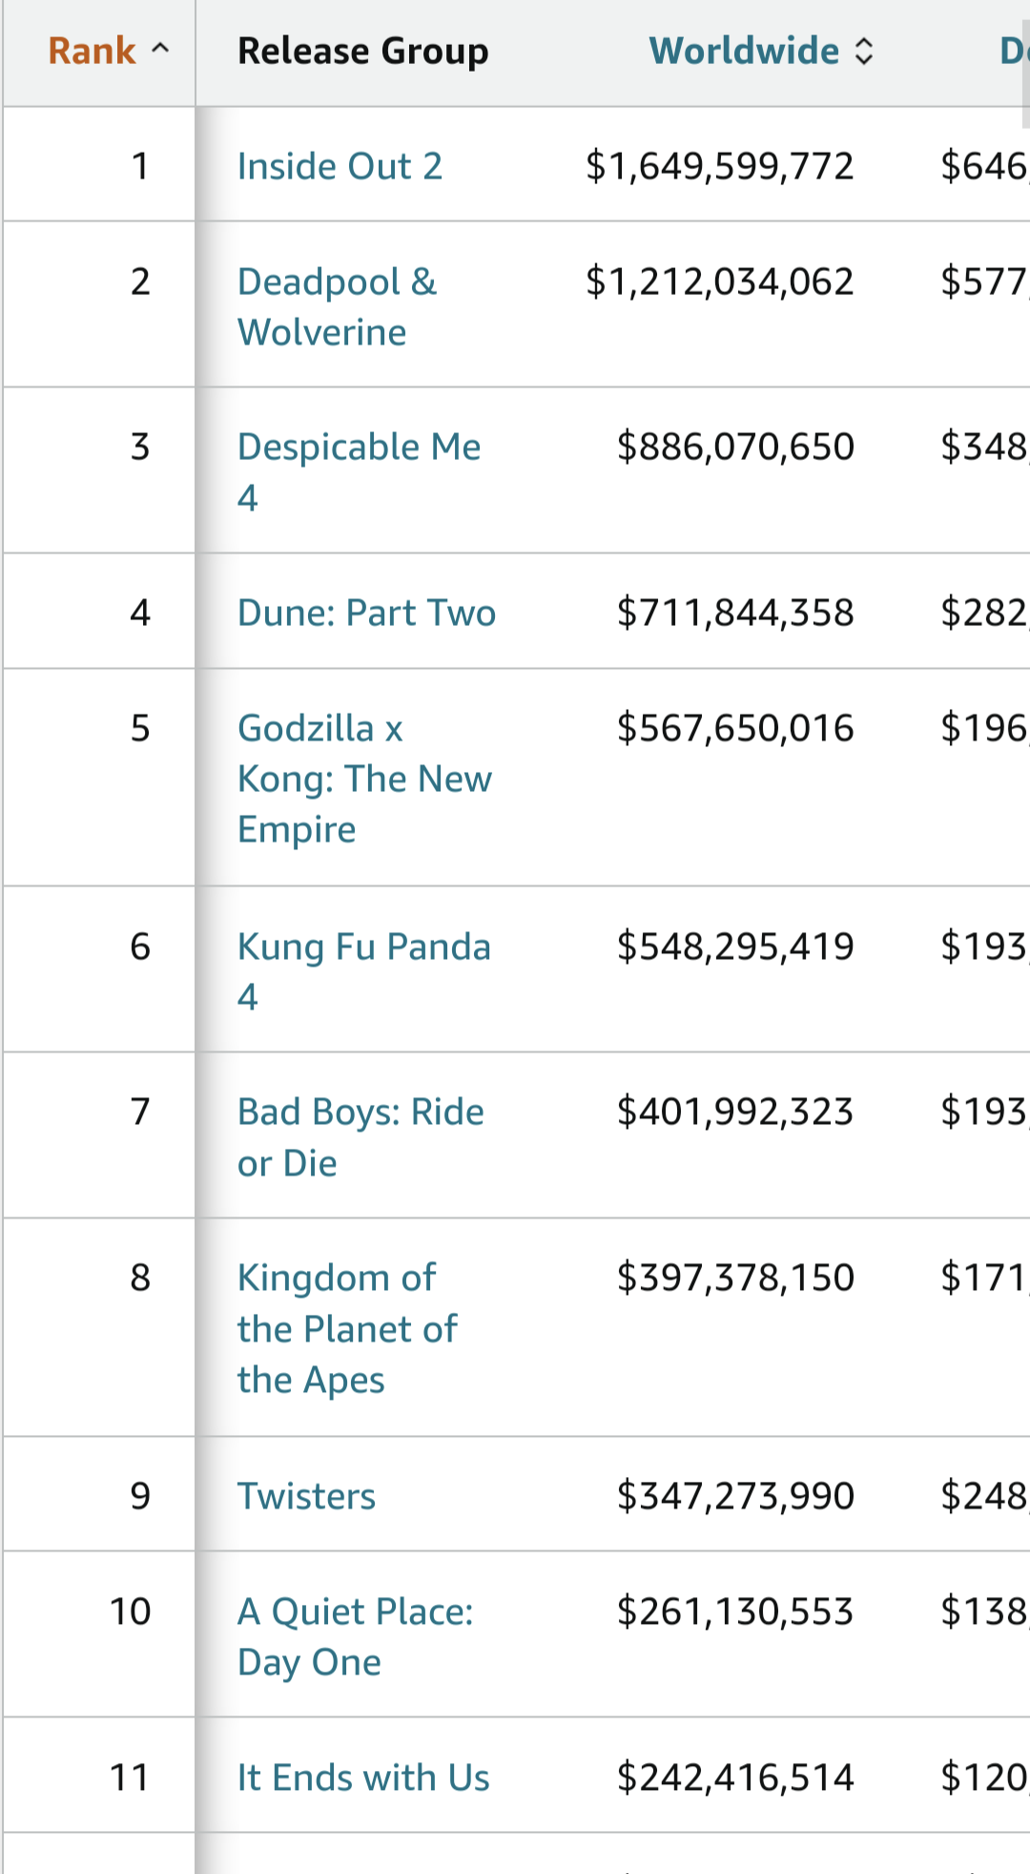The height and width of the screenshot is (1874, 1030).
Task: Click the Worldwide sort arrows icon
Action: click(x=864, y=52)
